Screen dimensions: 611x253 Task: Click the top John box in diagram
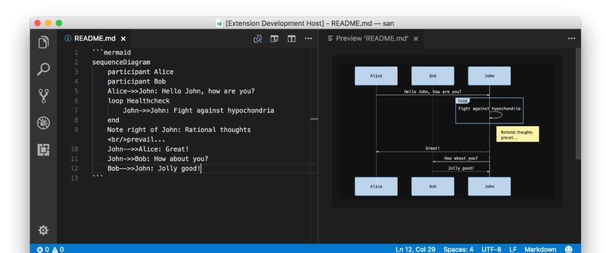coord(489,76)
